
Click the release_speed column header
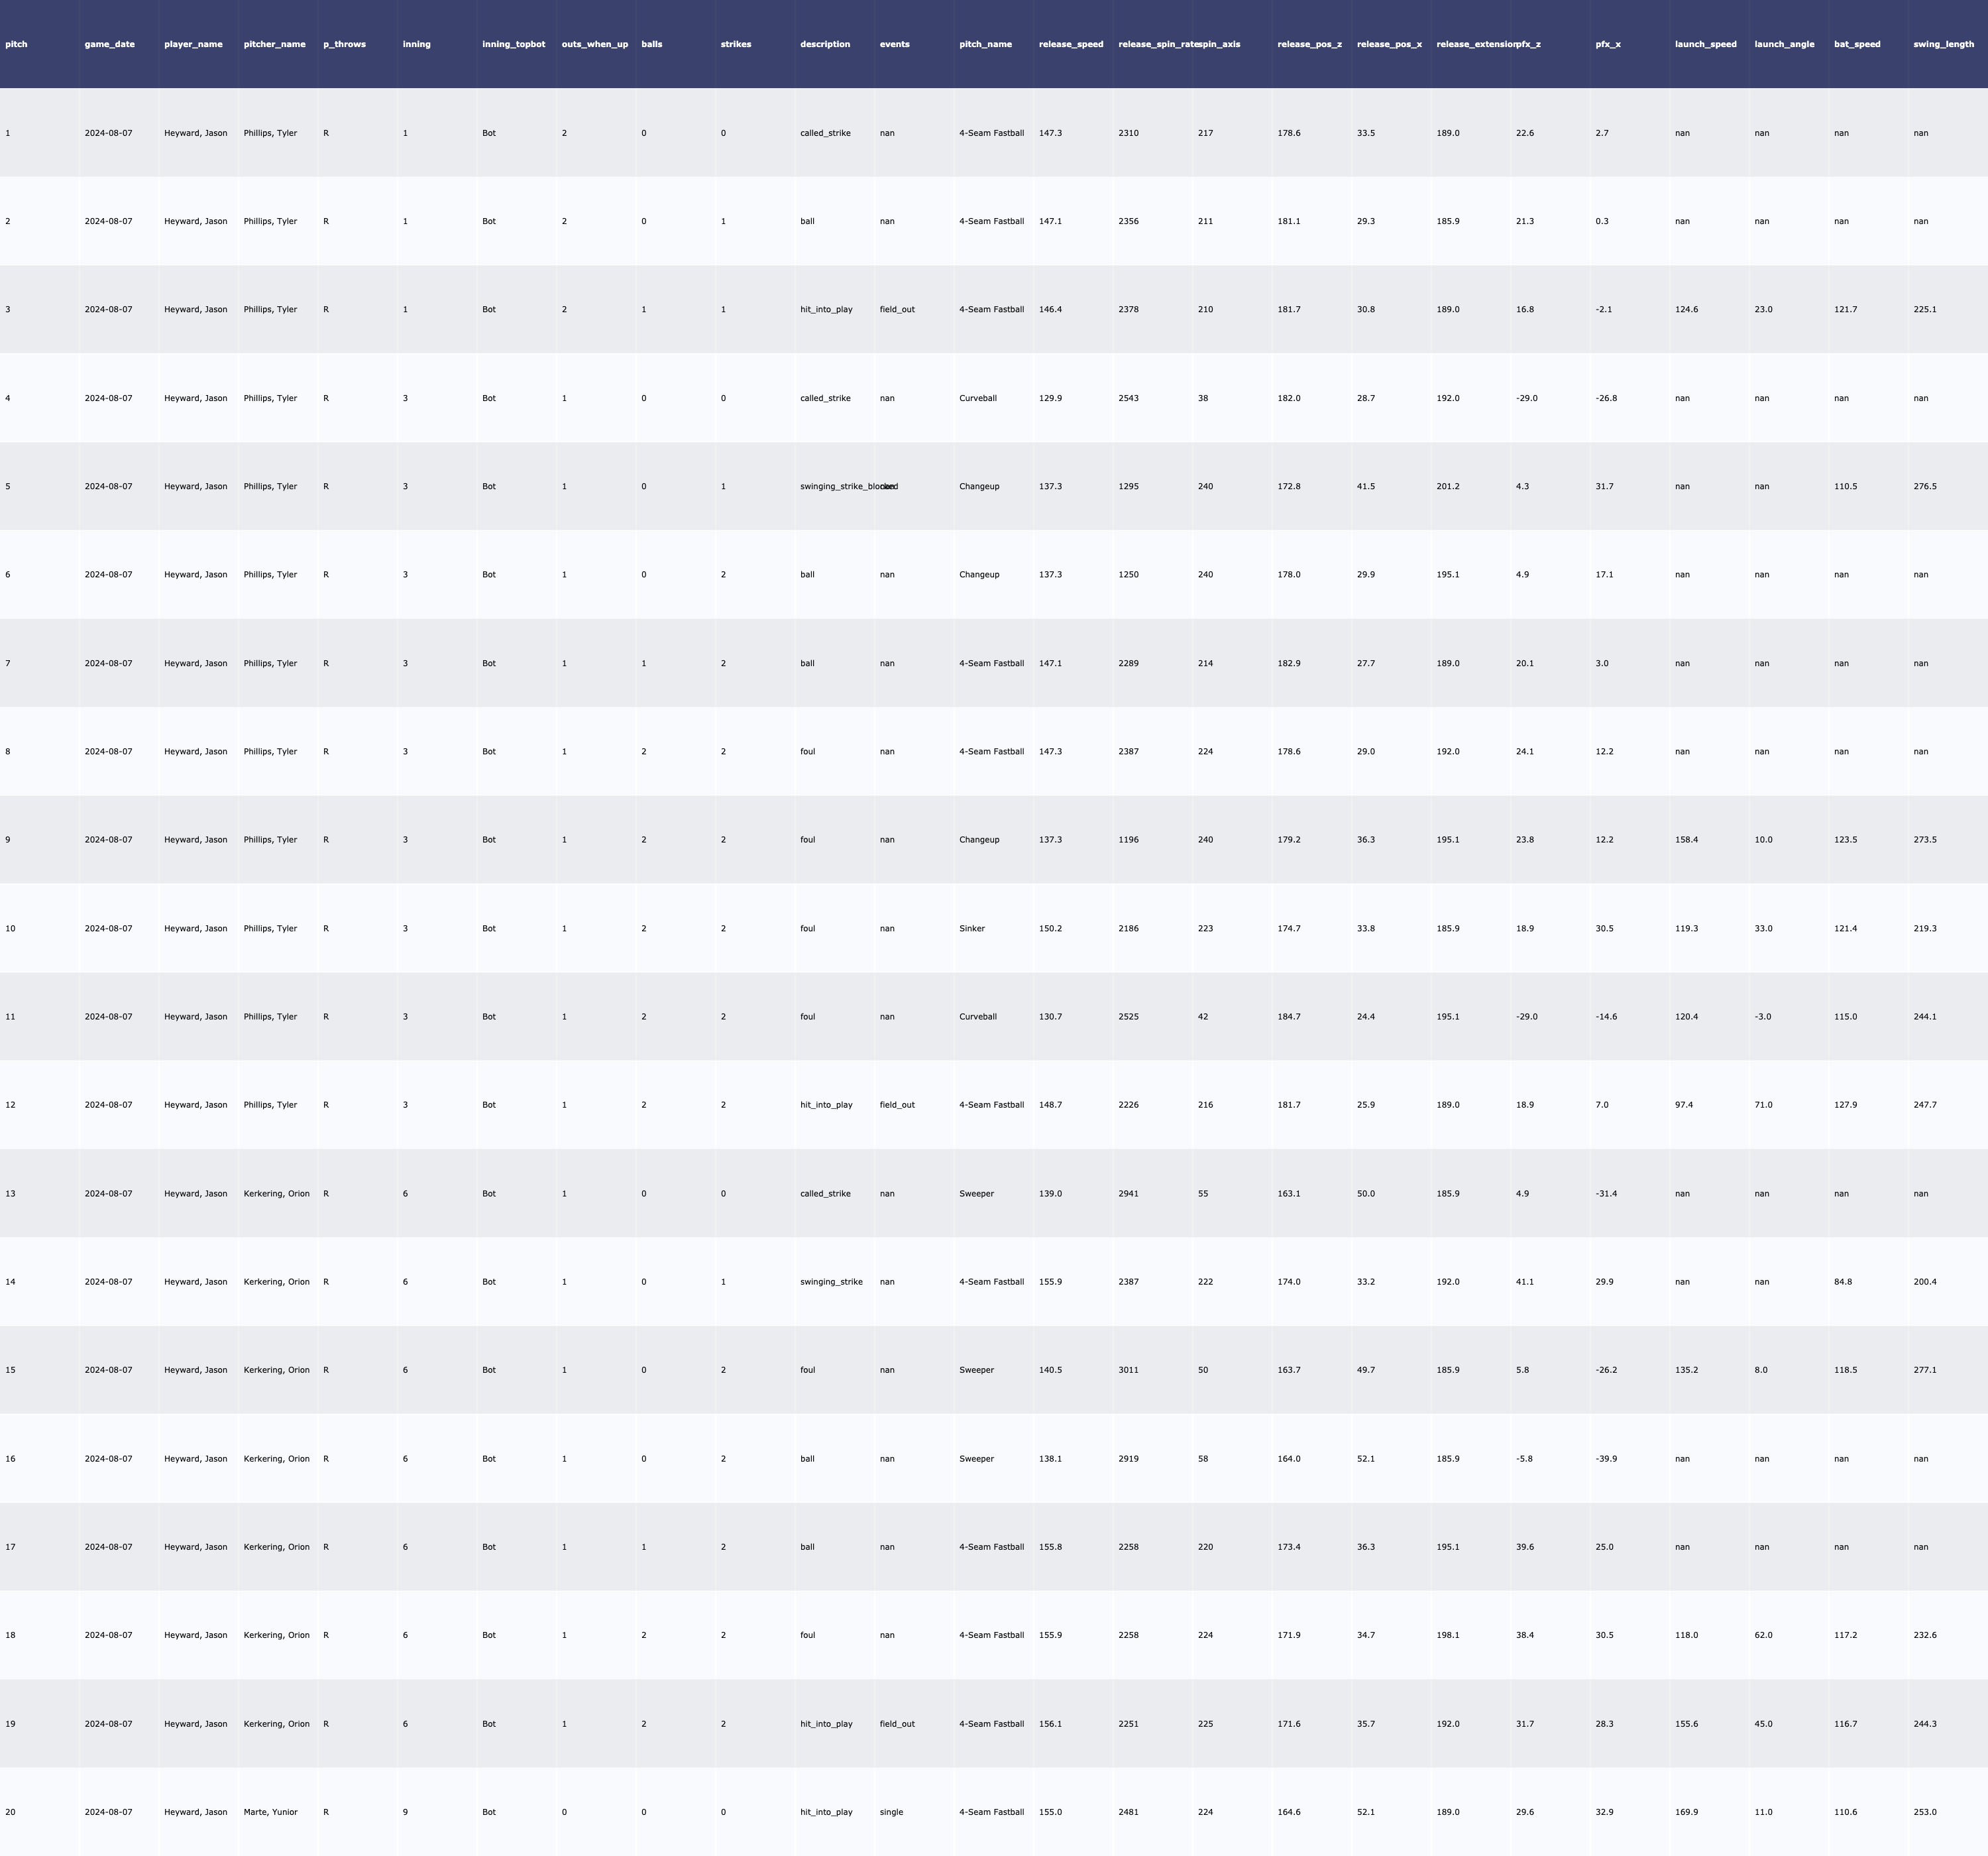pos(1071,44)
